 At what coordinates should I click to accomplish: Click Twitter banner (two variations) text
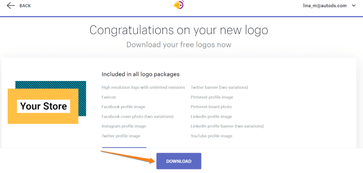[219, 87]
